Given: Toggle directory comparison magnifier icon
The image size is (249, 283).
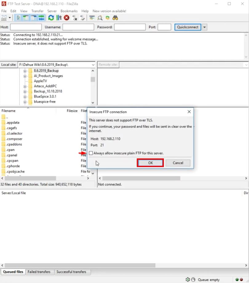Looking at the screenshot, I should click(100, 18).
